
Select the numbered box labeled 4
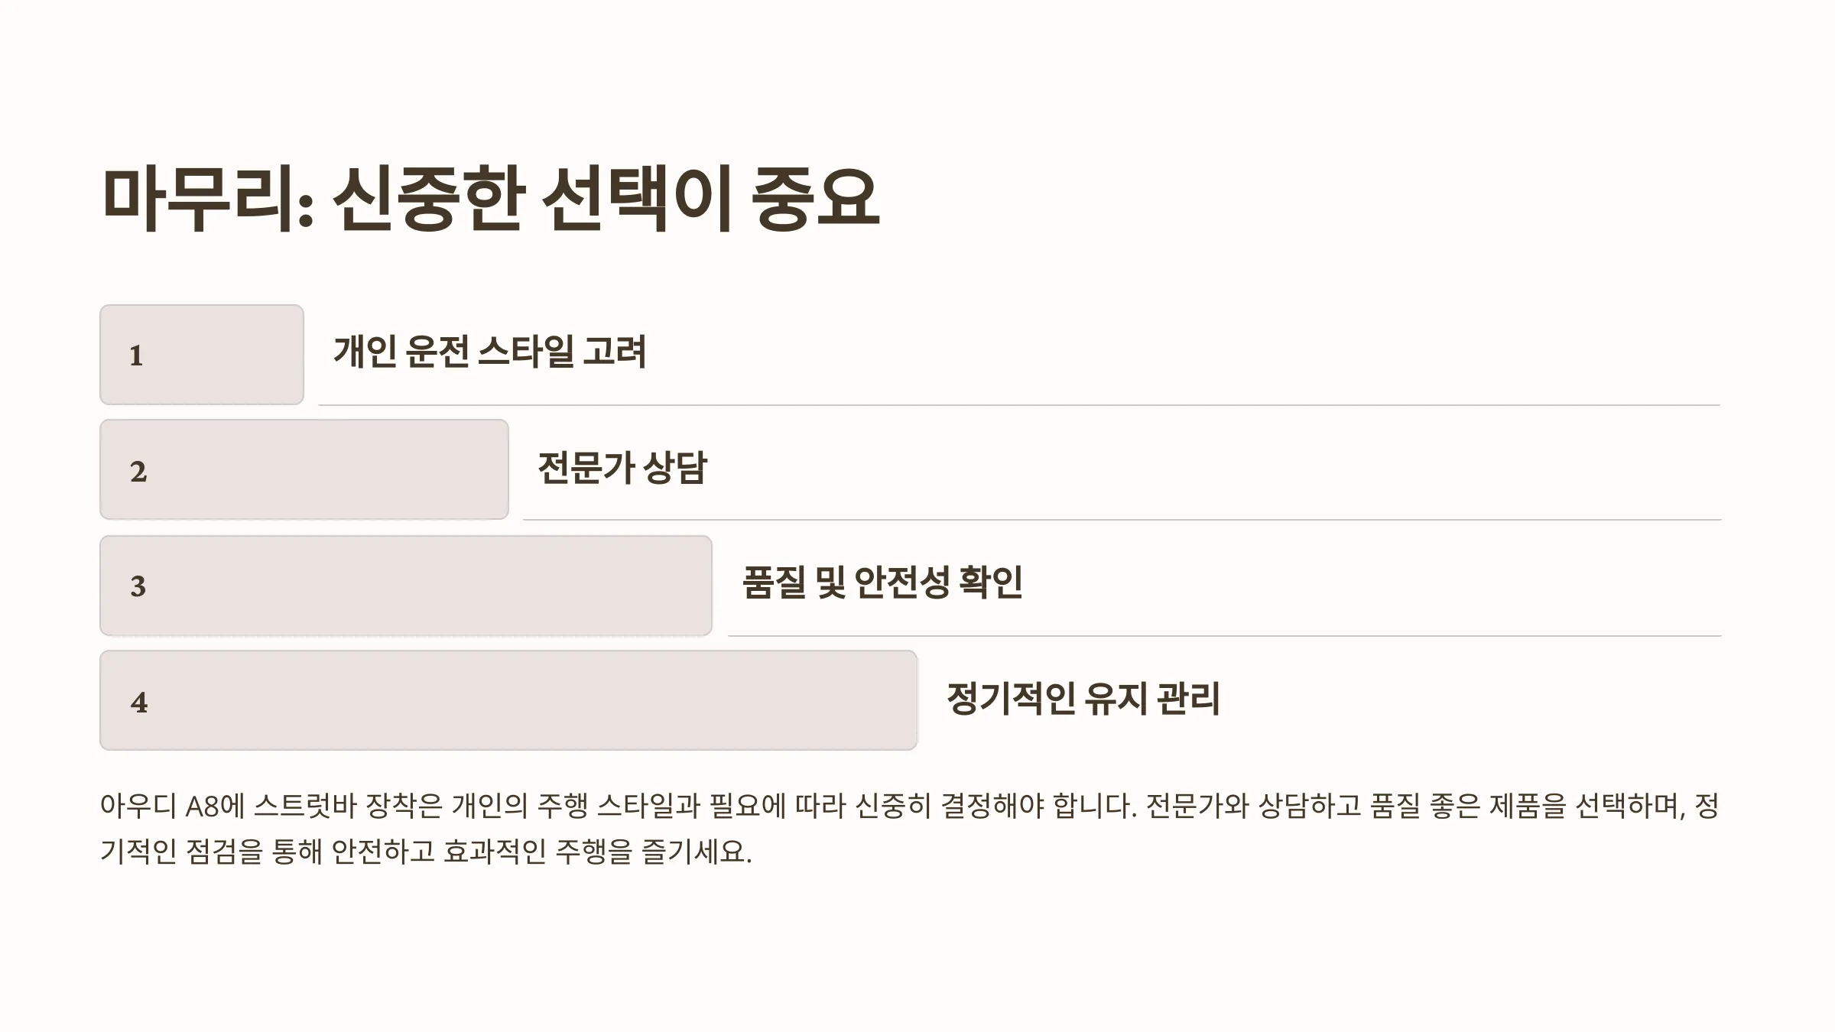508,700
